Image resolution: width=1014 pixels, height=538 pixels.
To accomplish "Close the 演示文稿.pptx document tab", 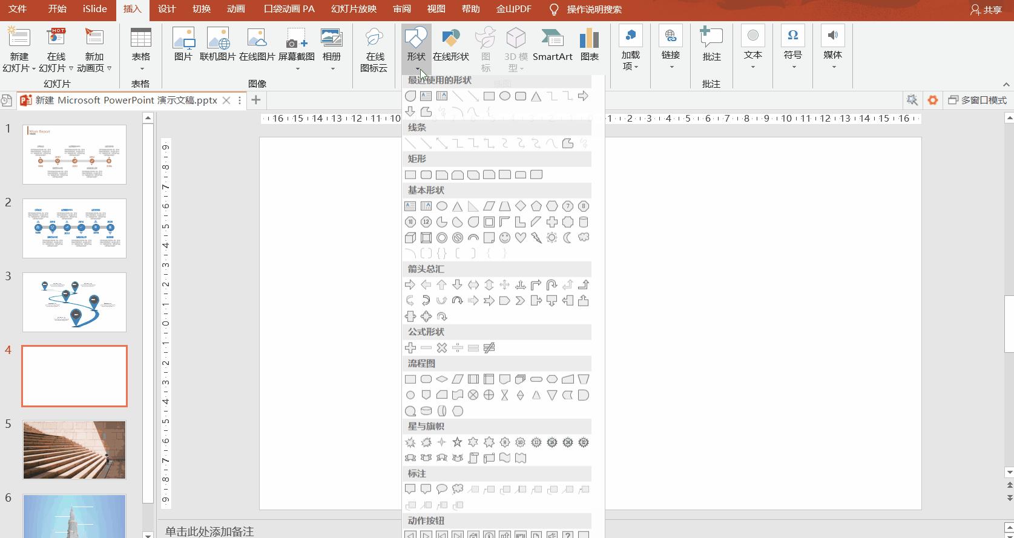I will 226,100.
